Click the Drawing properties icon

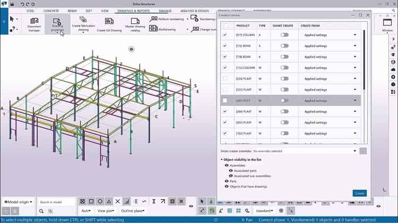click(57, 24)
